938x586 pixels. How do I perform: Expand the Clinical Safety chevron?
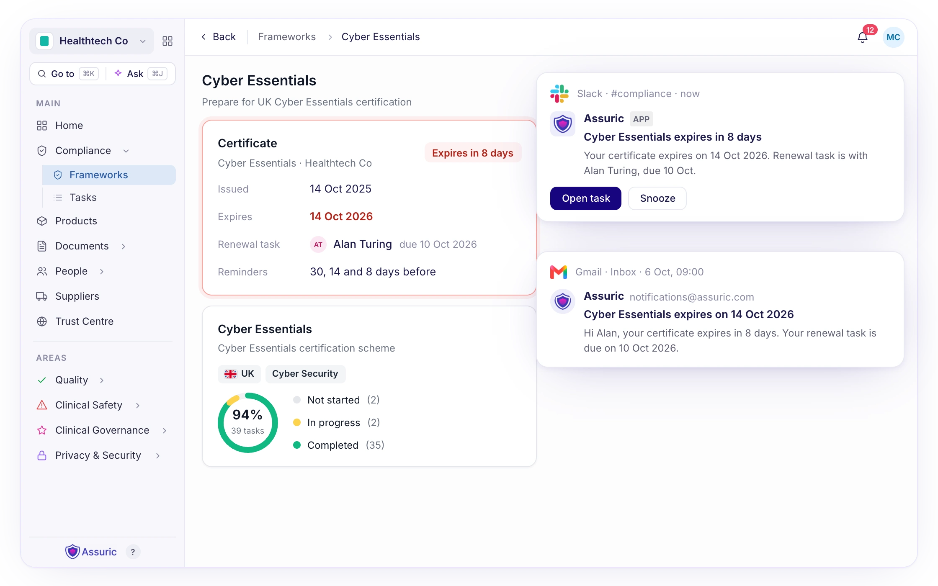click(x=138, y=405)
